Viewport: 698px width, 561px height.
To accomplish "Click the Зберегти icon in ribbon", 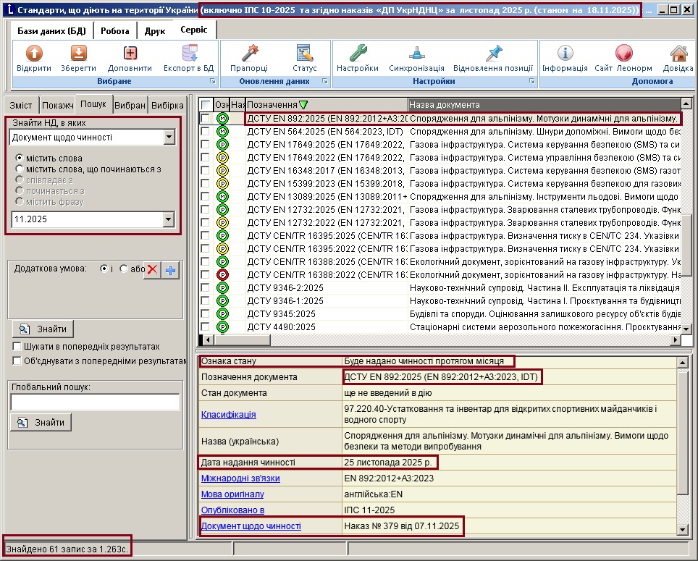I will point(78,54).
